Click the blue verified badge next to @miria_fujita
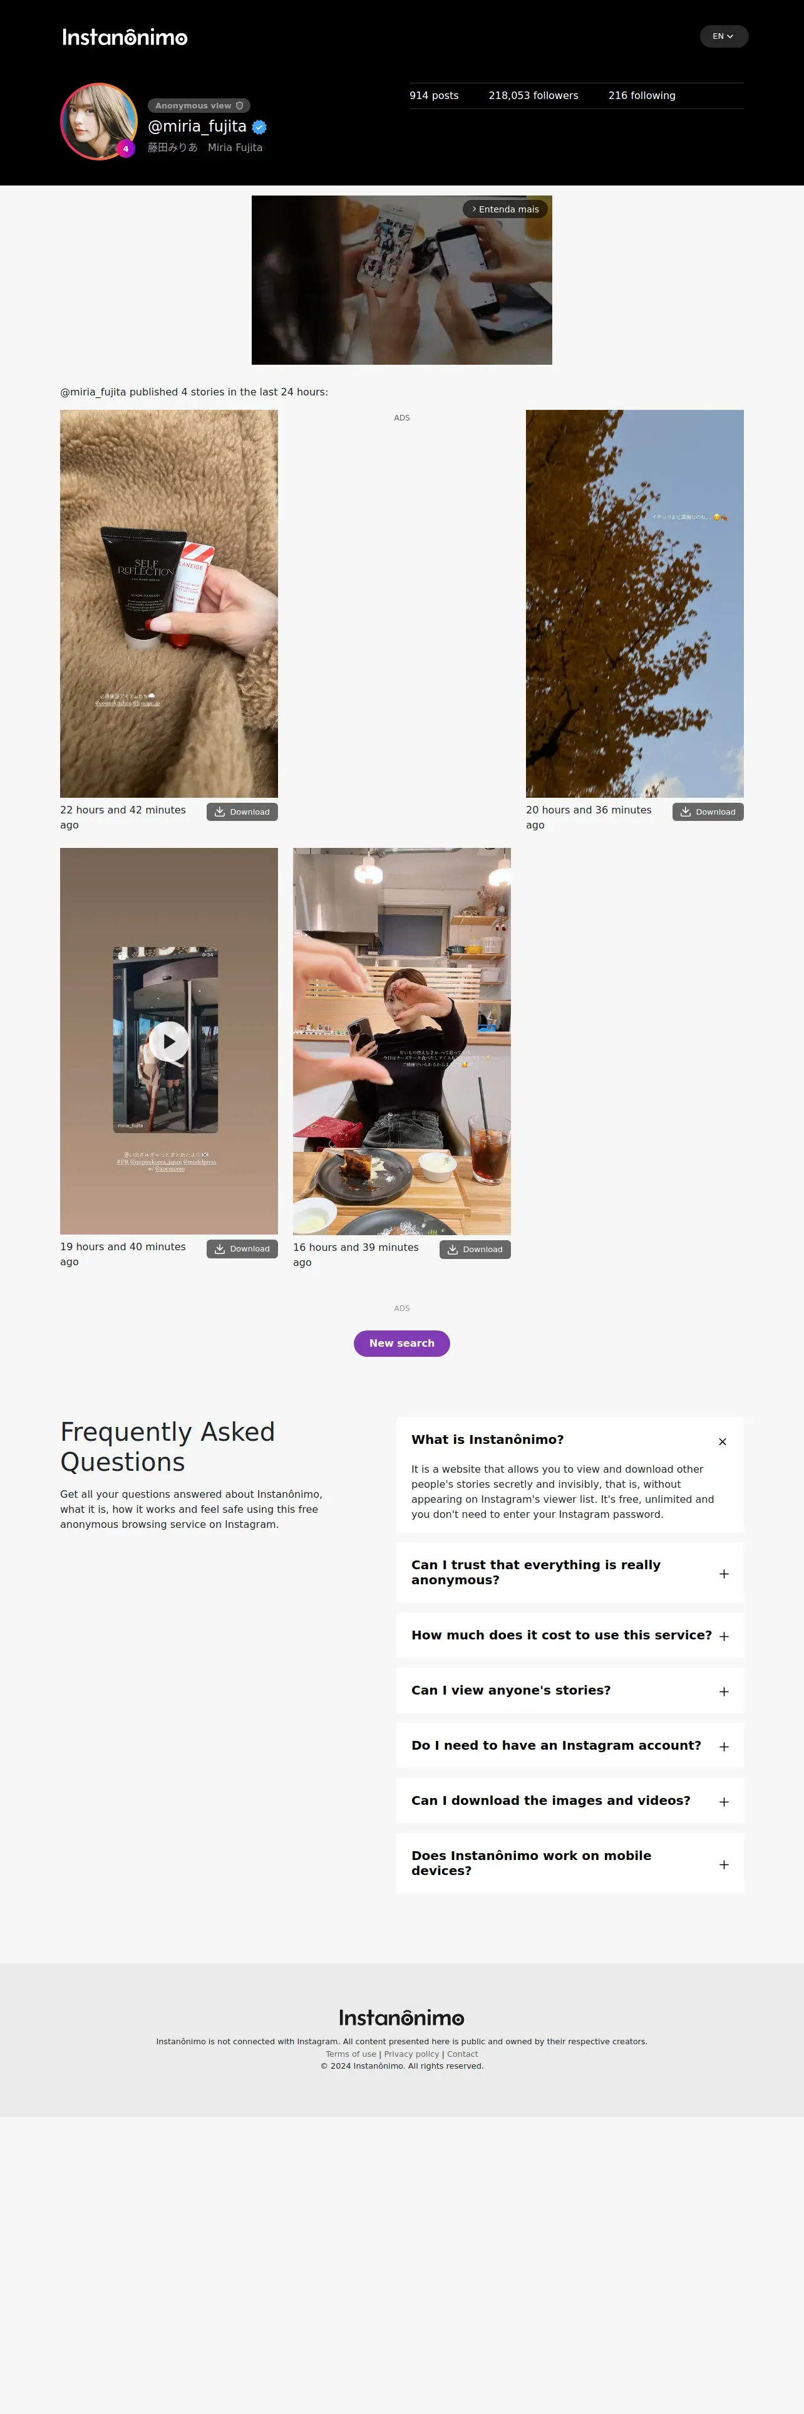Screen dimensions: 804x2414 point(259,127)
